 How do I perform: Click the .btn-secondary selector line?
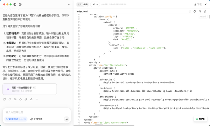(x=108, y=105)
